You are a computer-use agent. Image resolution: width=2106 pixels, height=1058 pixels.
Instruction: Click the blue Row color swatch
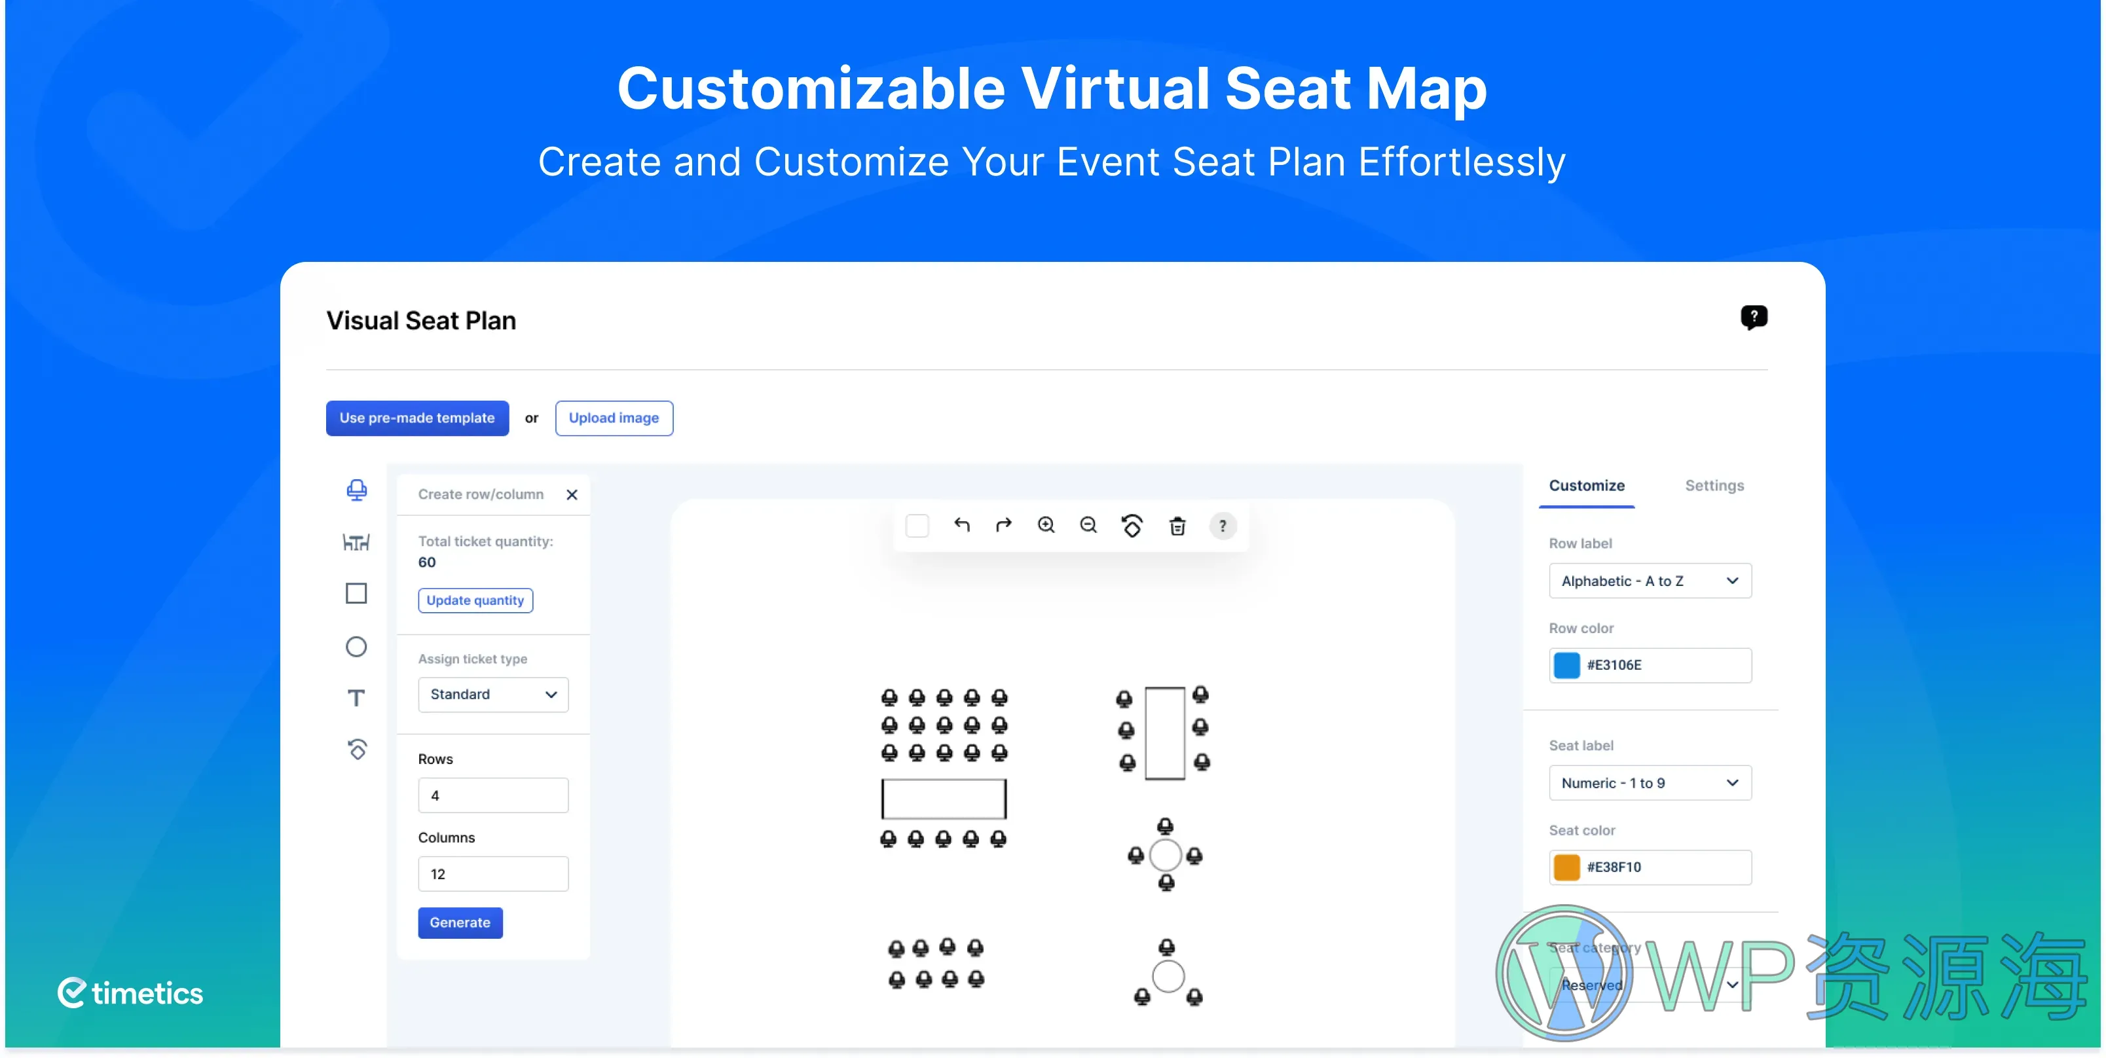coord(1566,665)
